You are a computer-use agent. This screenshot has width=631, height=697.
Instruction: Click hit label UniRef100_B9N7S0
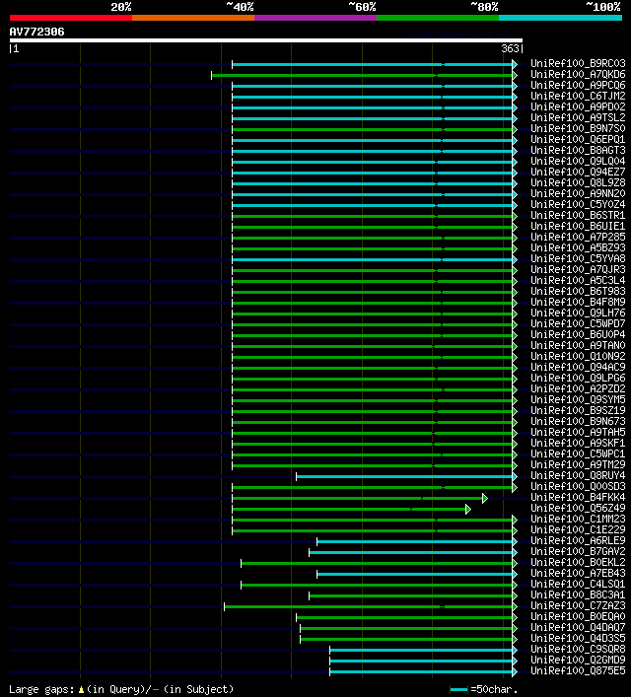click(x=578, y=128)
